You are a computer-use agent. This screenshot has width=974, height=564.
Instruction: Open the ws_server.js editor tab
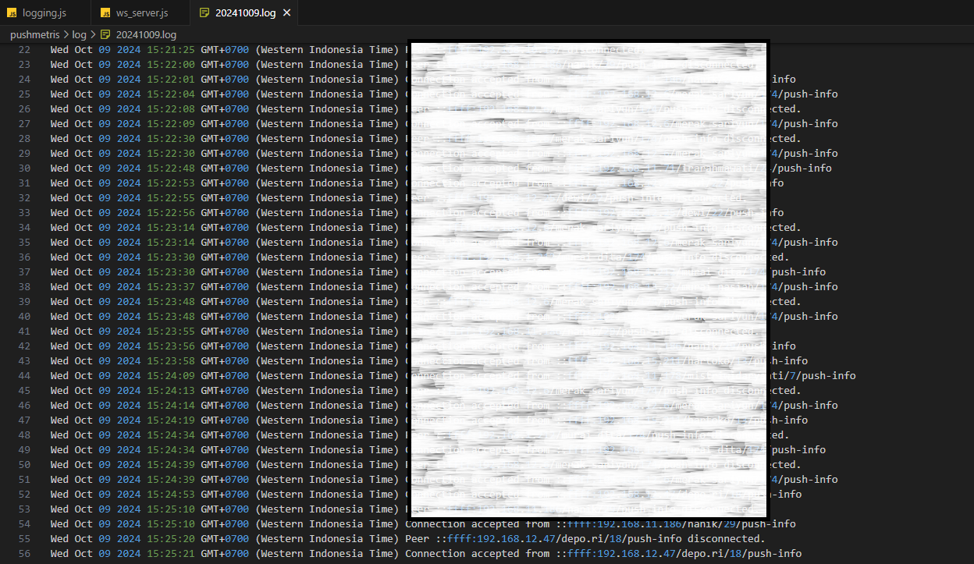click(140, 12)
